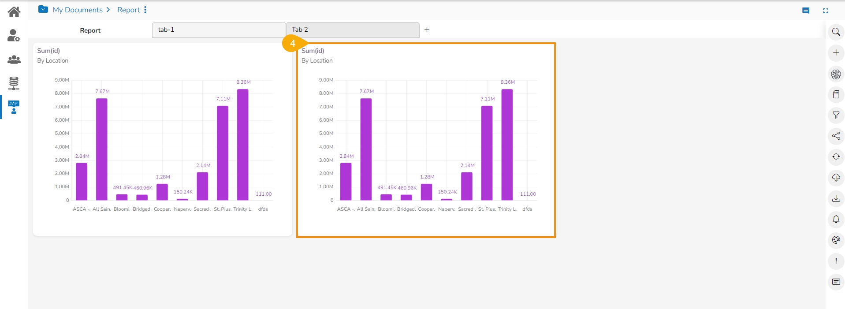Open the brain AI insights icon
Image resolution: width=845 pixels, height=309 pixels.
836,74
